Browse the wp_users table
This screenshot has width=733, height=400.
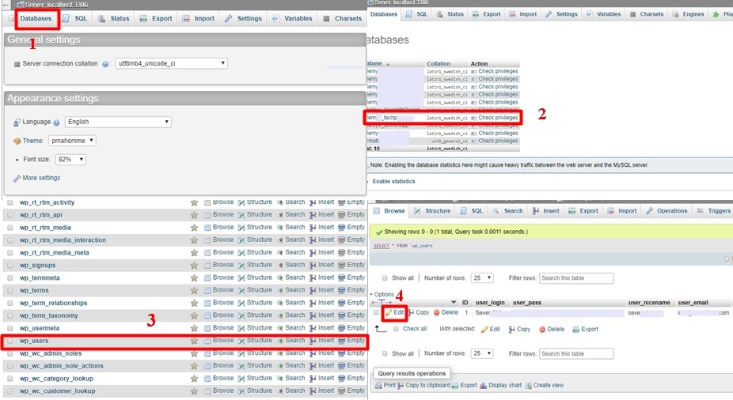pyautogui.click(x=218, y=341)
